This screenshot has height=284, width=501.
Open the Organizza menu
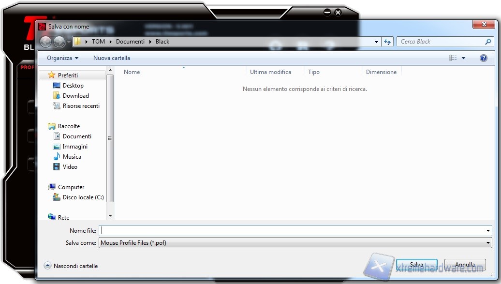[62, 58]
